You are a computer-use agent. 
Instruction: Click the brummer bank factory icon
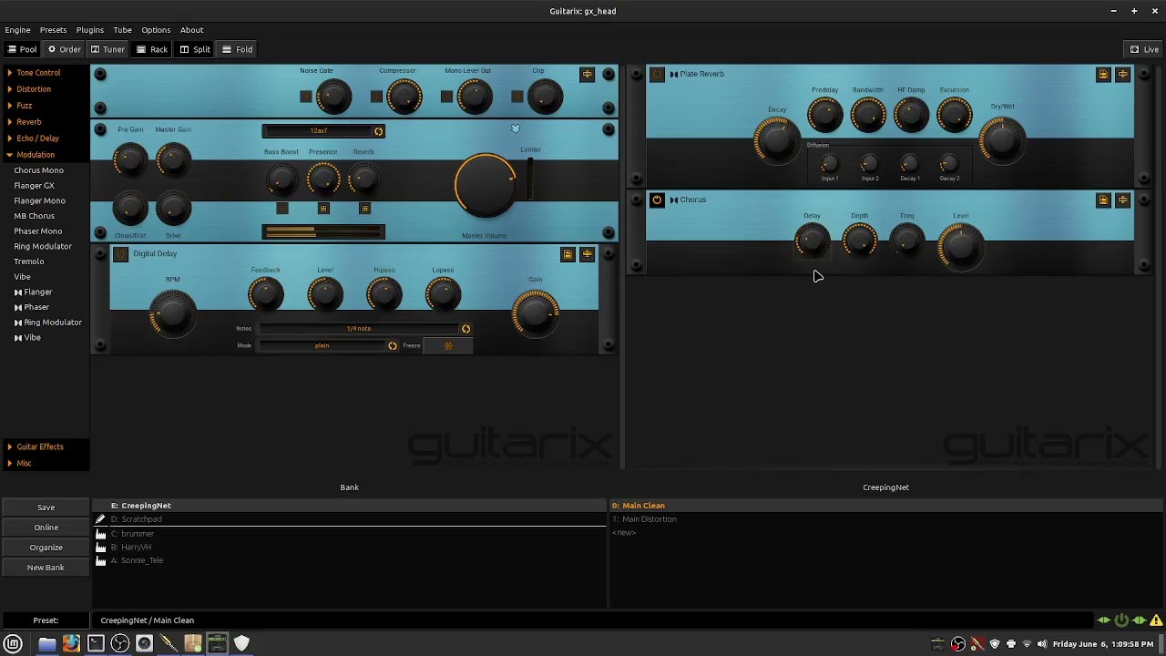point(101,534)
